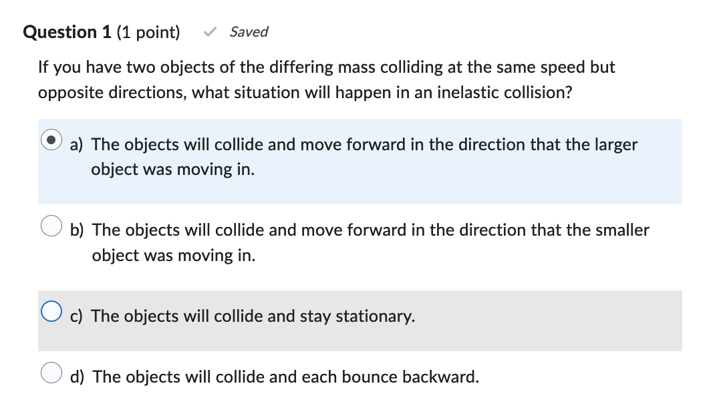Select radio button for answer option b
The image size is (711, 418).
point(51,226)
